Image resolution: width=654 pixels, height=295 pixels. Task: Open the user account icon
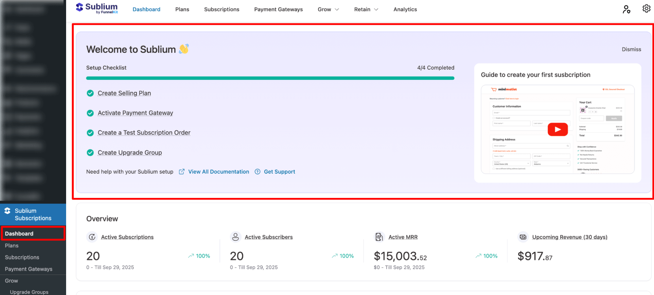[626, 9]
